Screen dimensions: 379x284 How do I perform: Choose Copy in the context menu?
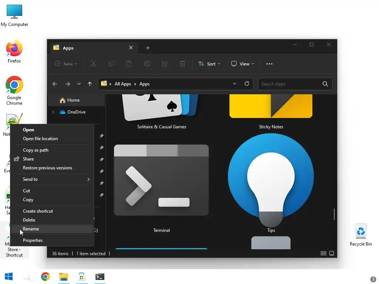pyautogui.click(x=52, y=199)
